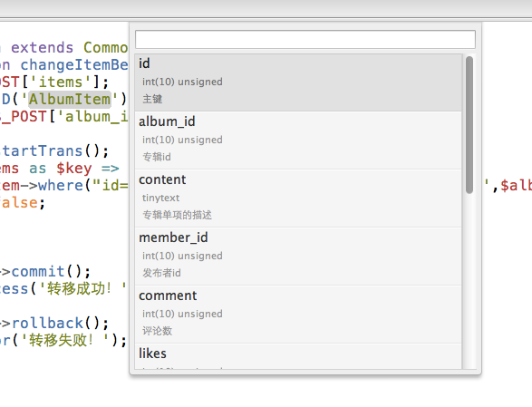This screenshot has width=532, height=407.
Task: Click the 'commit();' call in code
Action: tap(51, 272)
